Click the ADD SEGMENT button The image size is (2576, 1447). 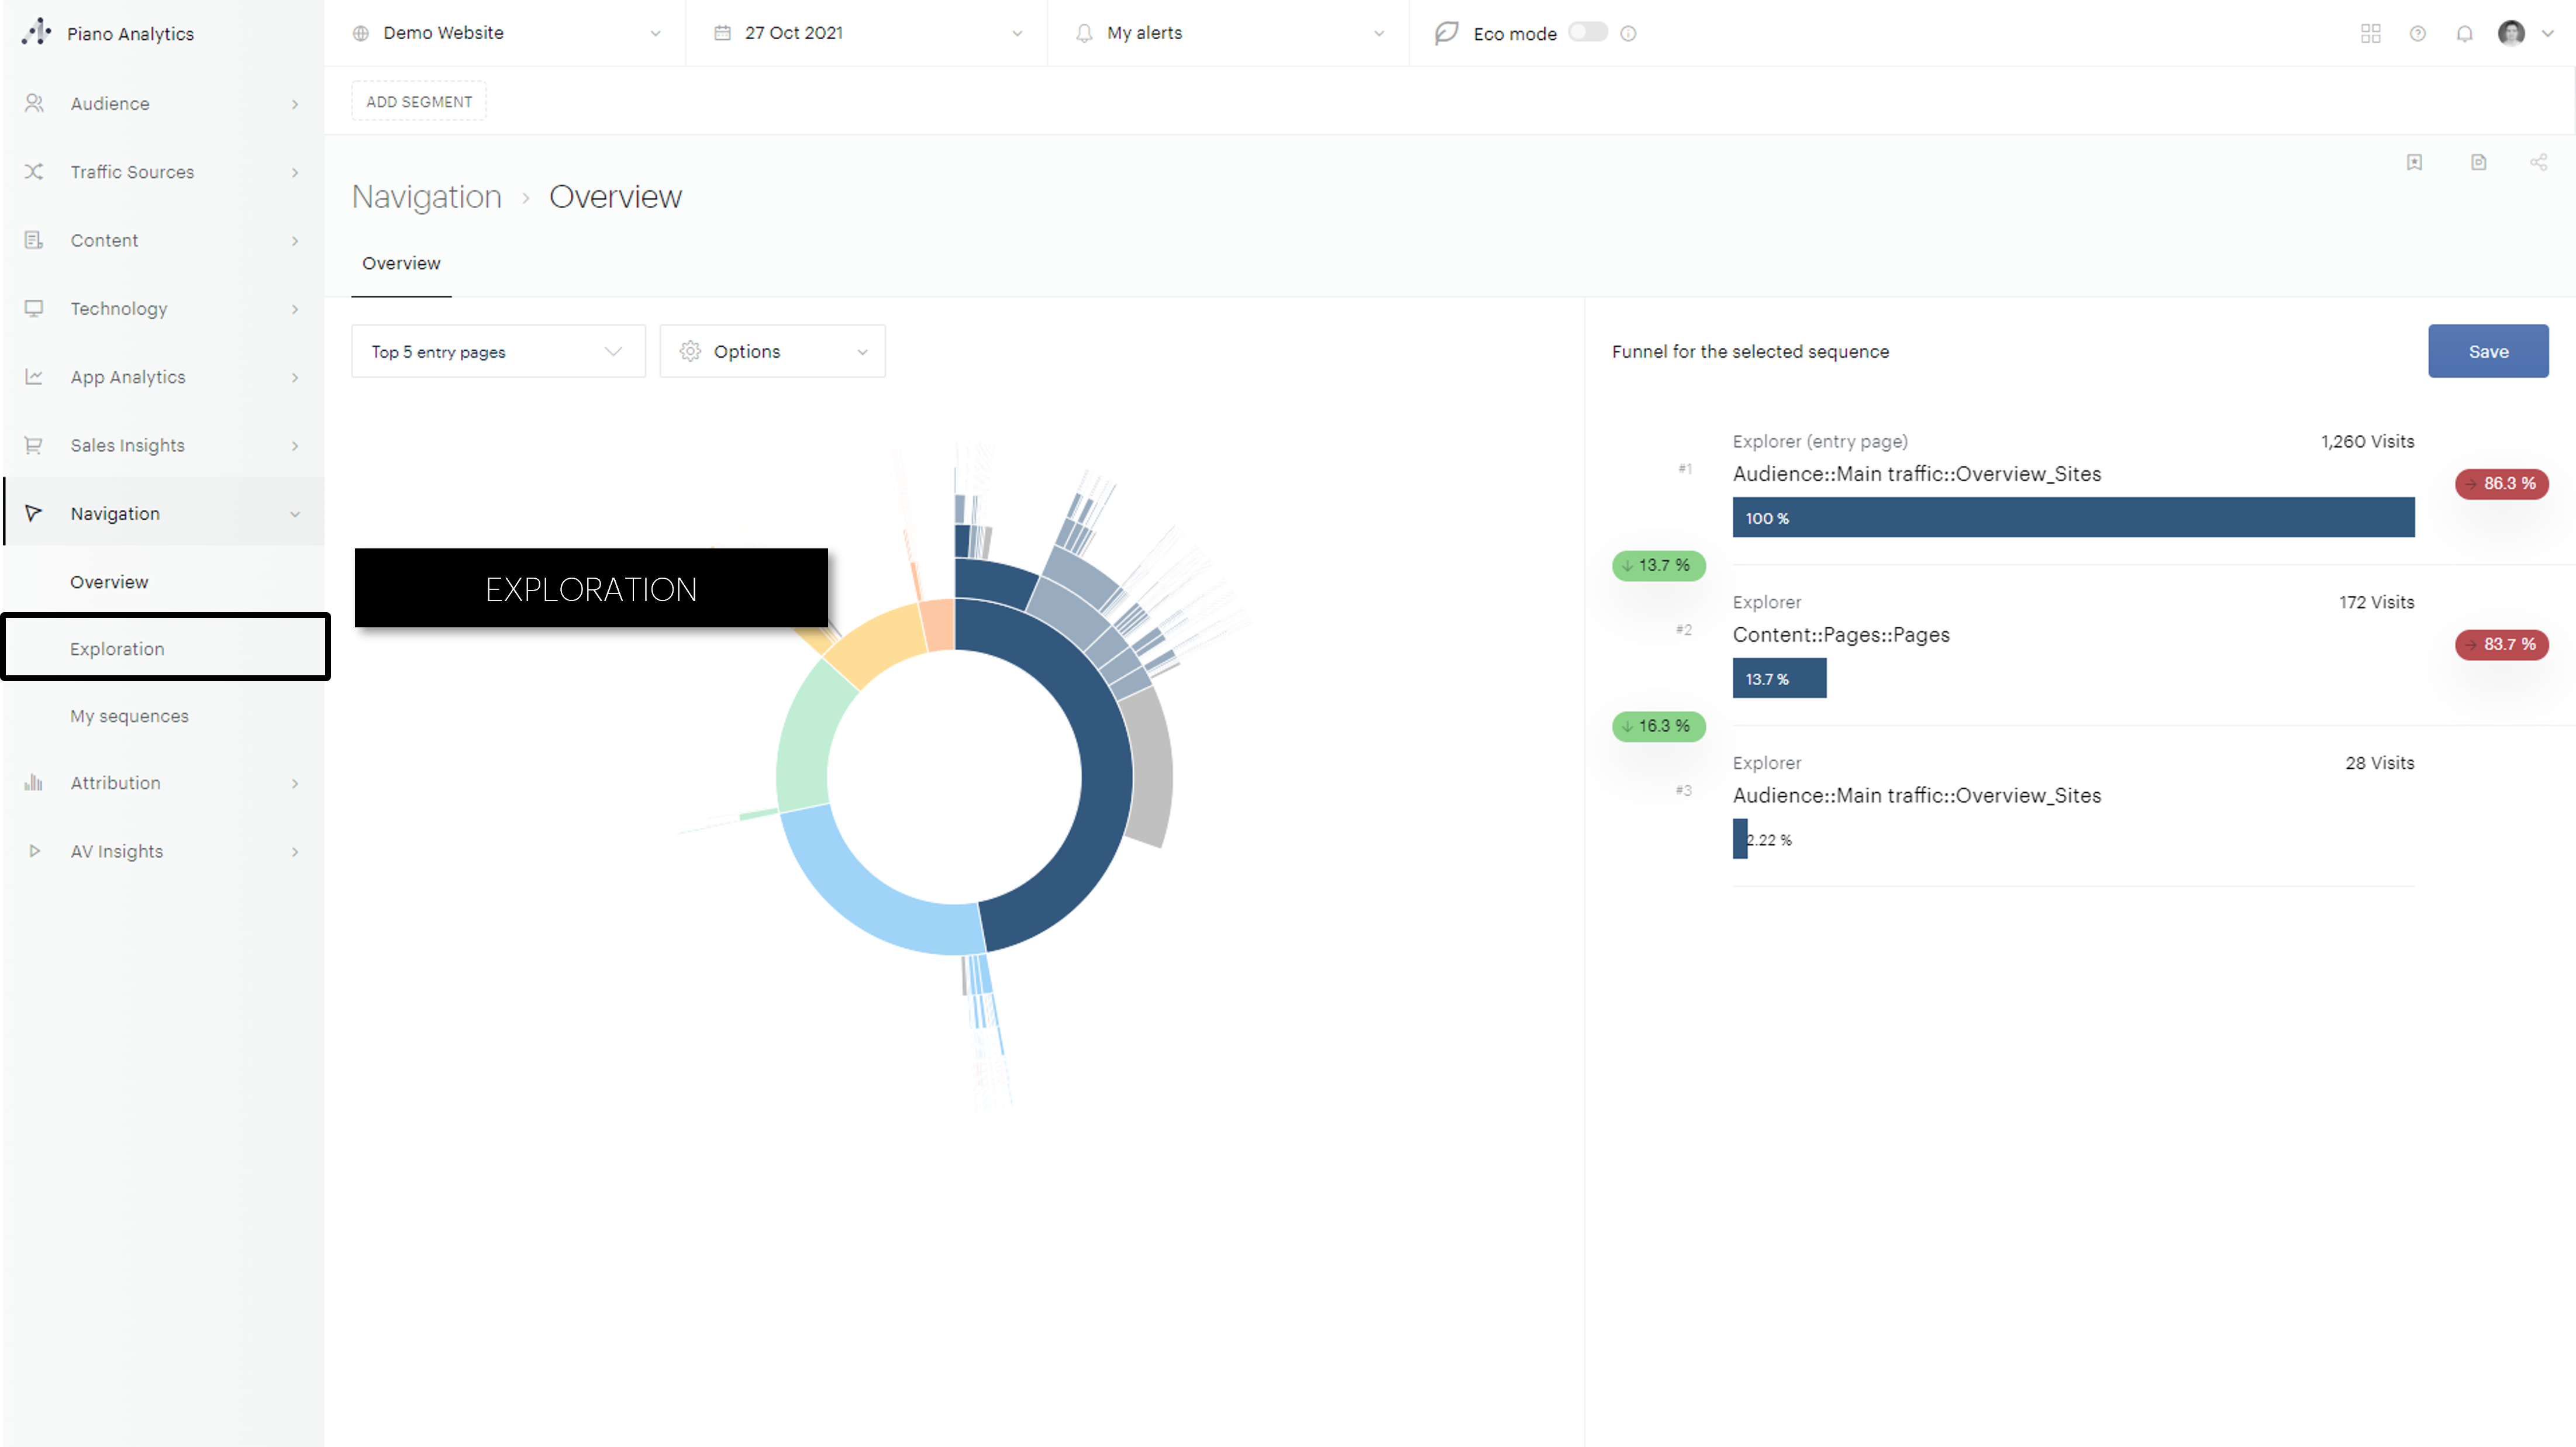(418, 101)
